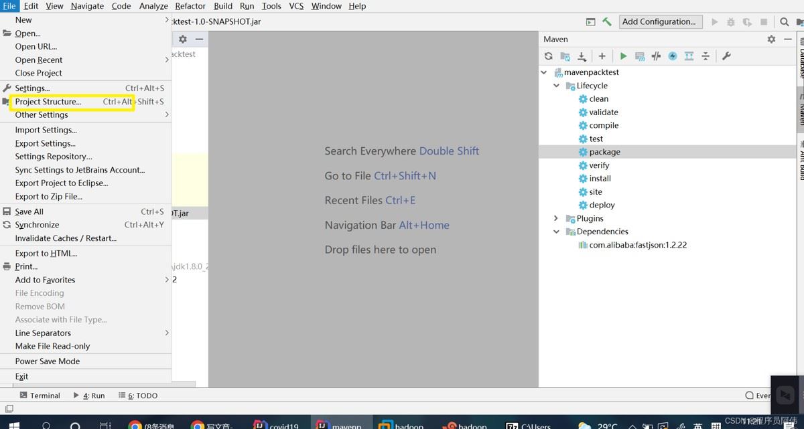Open the Refactor menu

[190, 6]
